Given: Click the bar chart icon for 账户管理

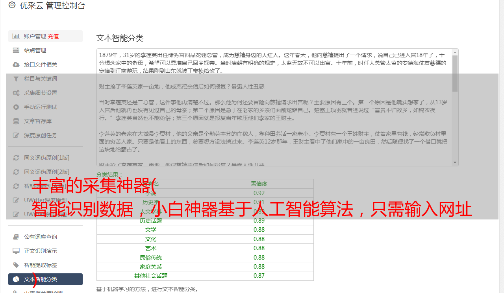Looking at the screenshot, I should click(x=16, y=36).
